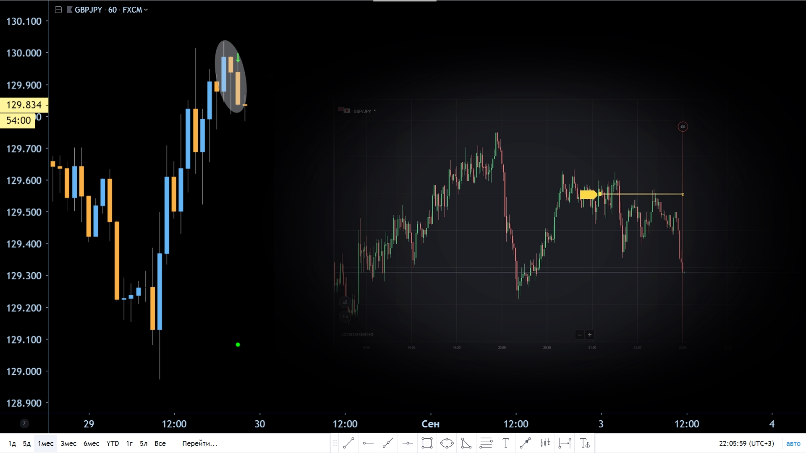Screen dimensions: 806x453
Task: Select the Arrow drawing tool
Action: click(525, 443)
